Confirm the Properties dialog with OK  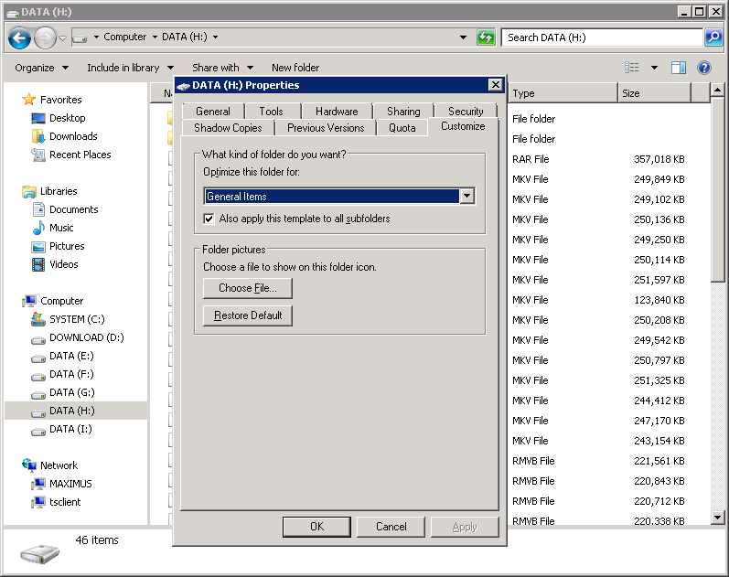pyautogui.click(x=316, y=527)
